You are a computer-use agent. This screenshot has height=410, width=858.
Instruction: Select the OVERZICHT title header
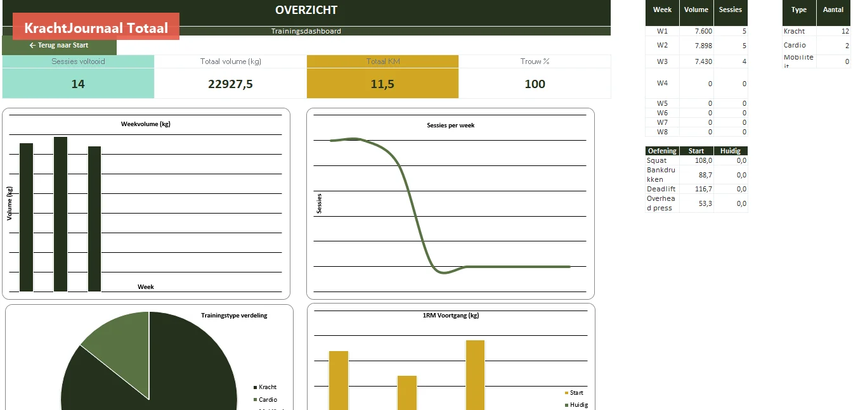click(306, 10)
